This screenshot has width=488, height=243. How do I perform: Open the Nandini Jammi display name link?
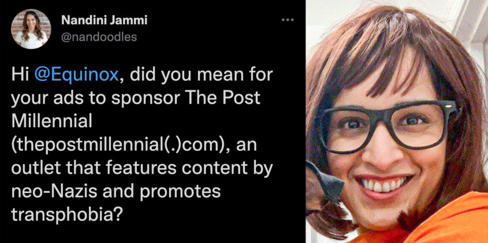coord(105,21)
